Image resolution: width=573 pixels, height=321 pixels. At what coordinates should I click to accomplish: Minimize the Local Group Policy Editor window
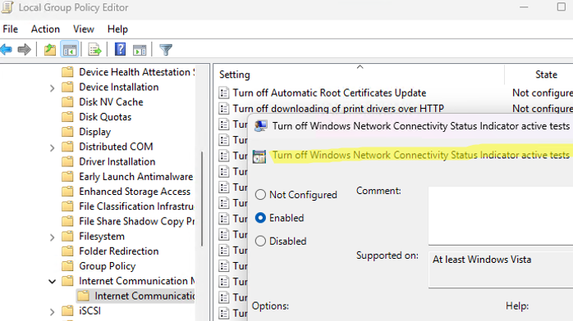pos(524,7)
